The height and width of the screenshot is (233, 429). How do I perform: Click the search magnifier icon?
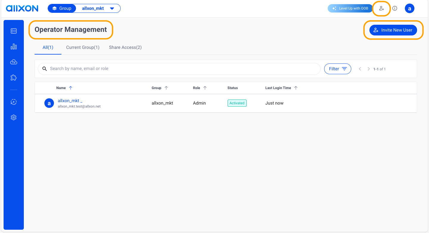(x=45, y=69)
